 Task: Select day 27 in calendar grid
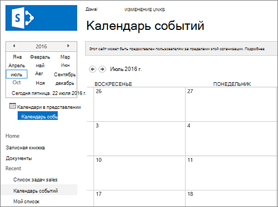pyautogui.click(x=231, y=105)
